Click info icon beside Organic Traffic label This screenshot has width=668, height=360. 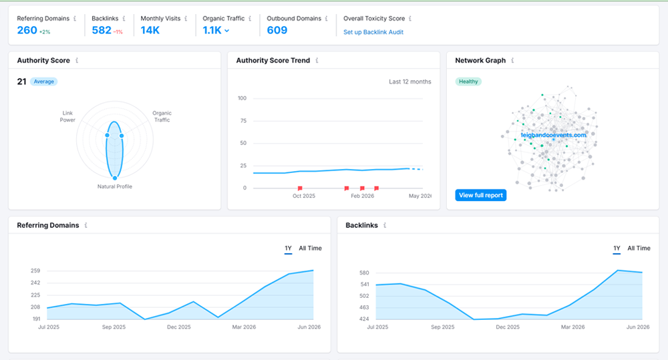point(250,18)
